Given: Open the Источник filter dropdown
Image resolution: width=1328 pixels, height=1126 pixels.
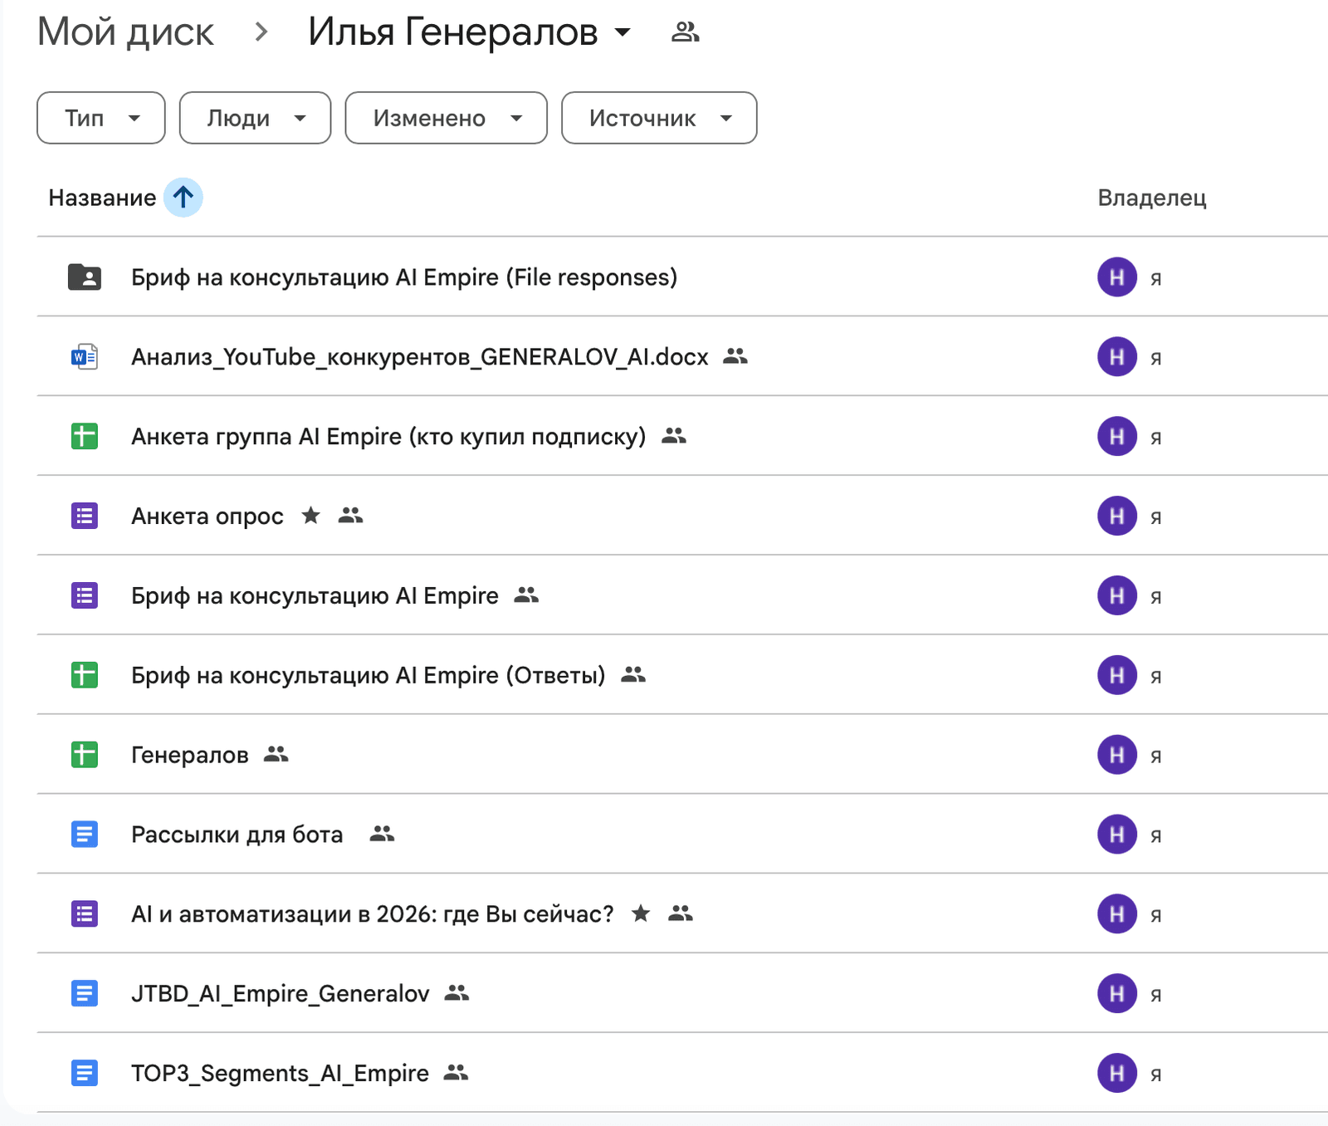Looking at the screenshot, I should 659,118.
